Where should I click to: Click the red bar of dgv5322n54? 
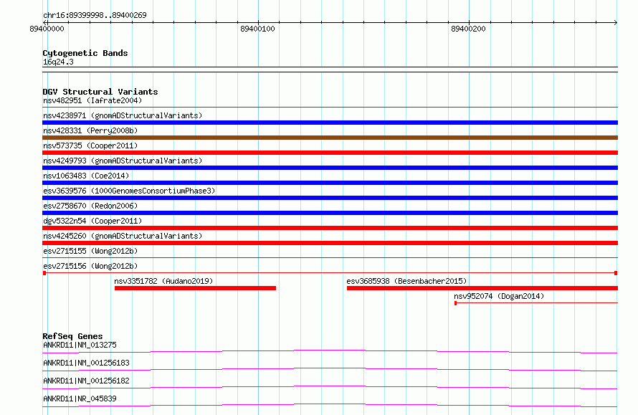click(x=330, y=228)
